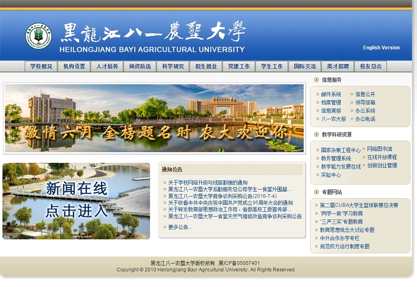The height and width of the screenshot is (287, 417).
Task: Open notice about 中国共产党成立95周年大会
Action: click(231, 203)
